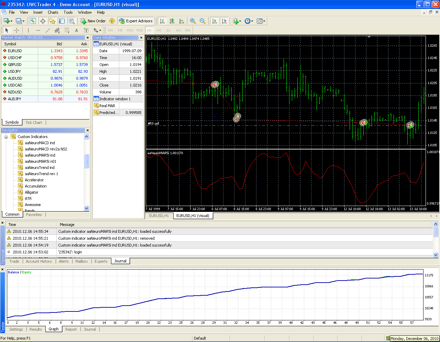Toggle the Navigator folder-star icon
440x342 pixels.
[x=52, y=21]
